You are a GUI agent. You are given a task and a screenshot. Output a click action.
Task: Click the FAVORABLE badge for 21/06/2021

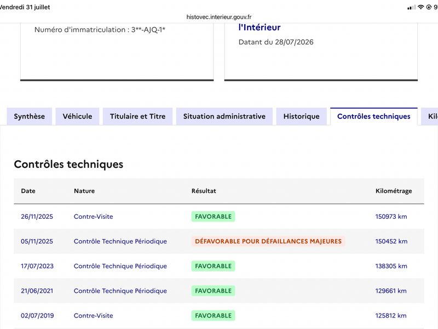(213, 291)
